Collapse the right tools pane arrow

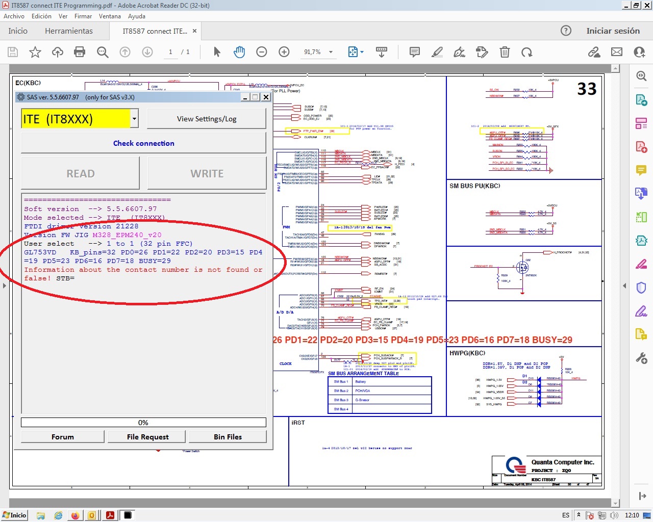[x=624, y=285]
